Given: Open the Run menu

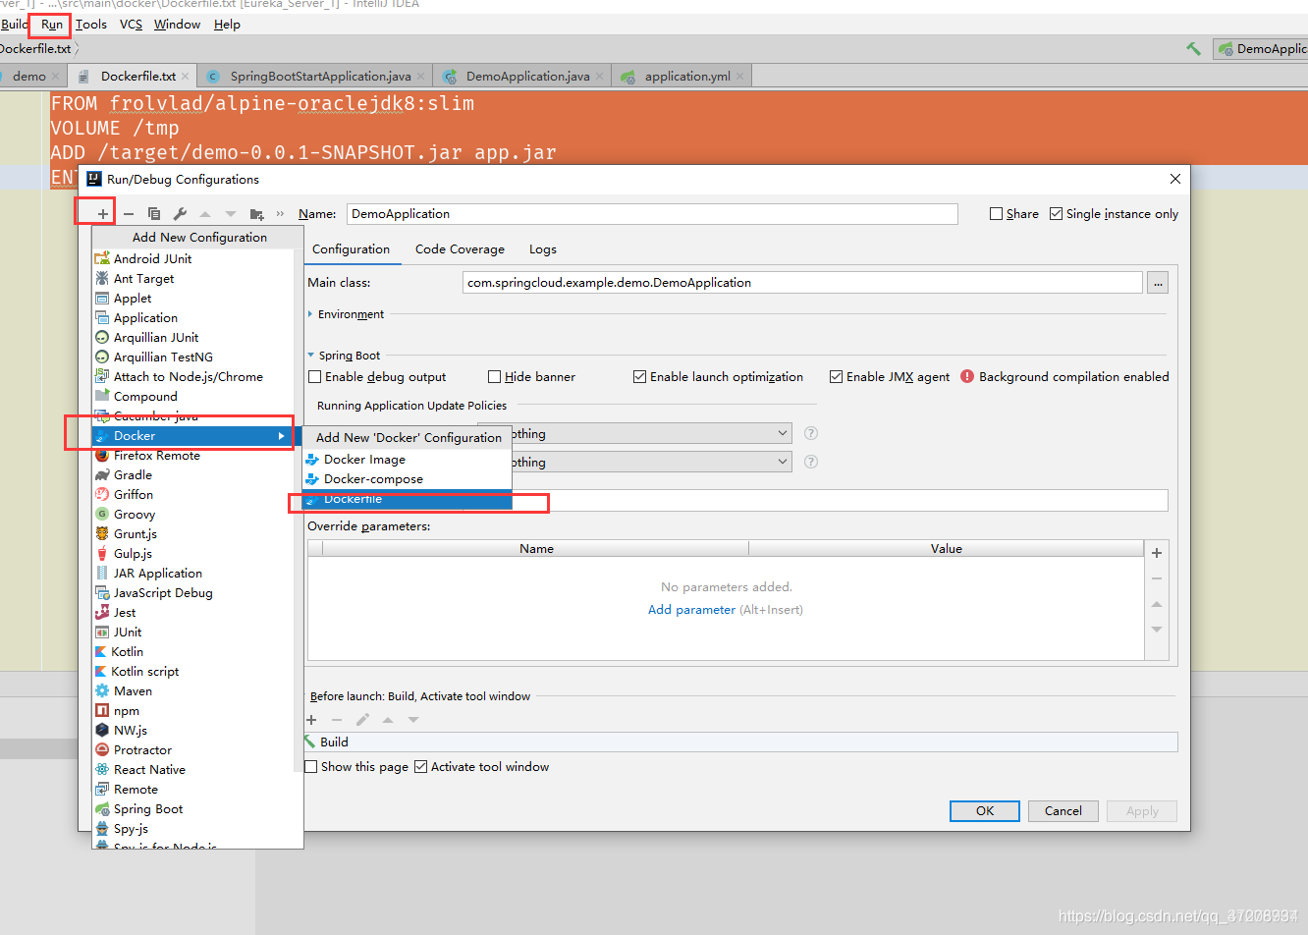Looking at the screenshot, I should (x=52, y=25).
